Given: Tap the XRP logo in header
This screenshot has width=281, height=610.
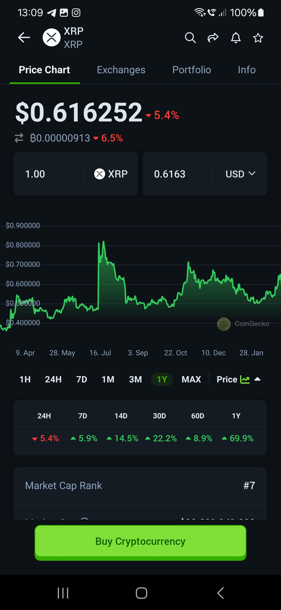Looking at the screenshot, I should click(52, 38).
